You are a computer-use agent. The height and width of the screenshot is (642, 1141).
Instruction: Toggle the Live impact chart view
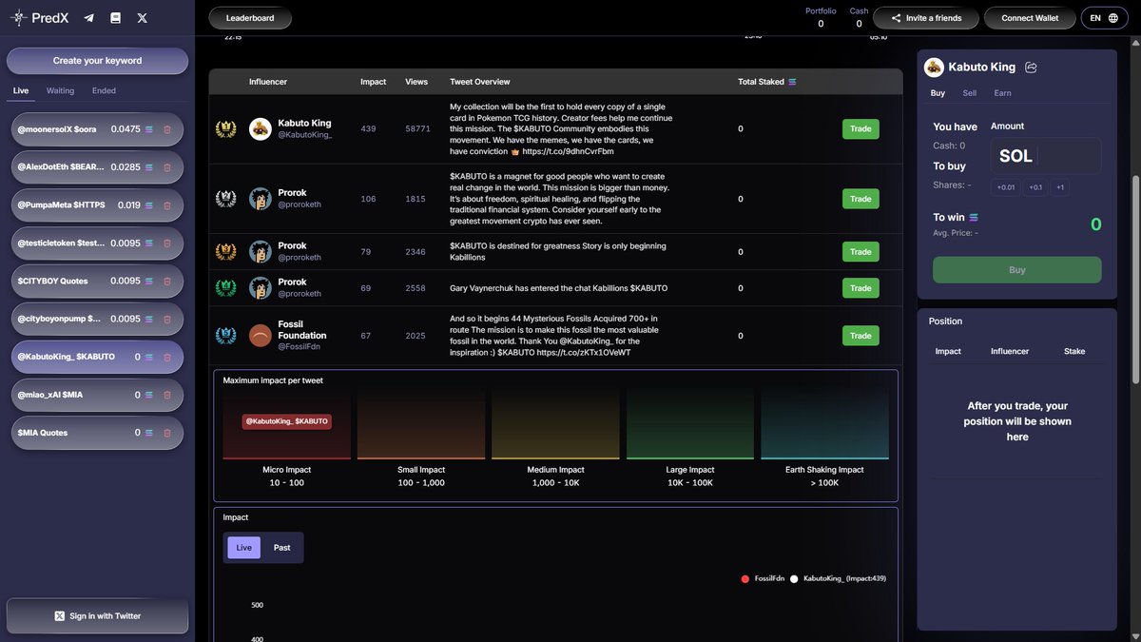coord(243,548)
